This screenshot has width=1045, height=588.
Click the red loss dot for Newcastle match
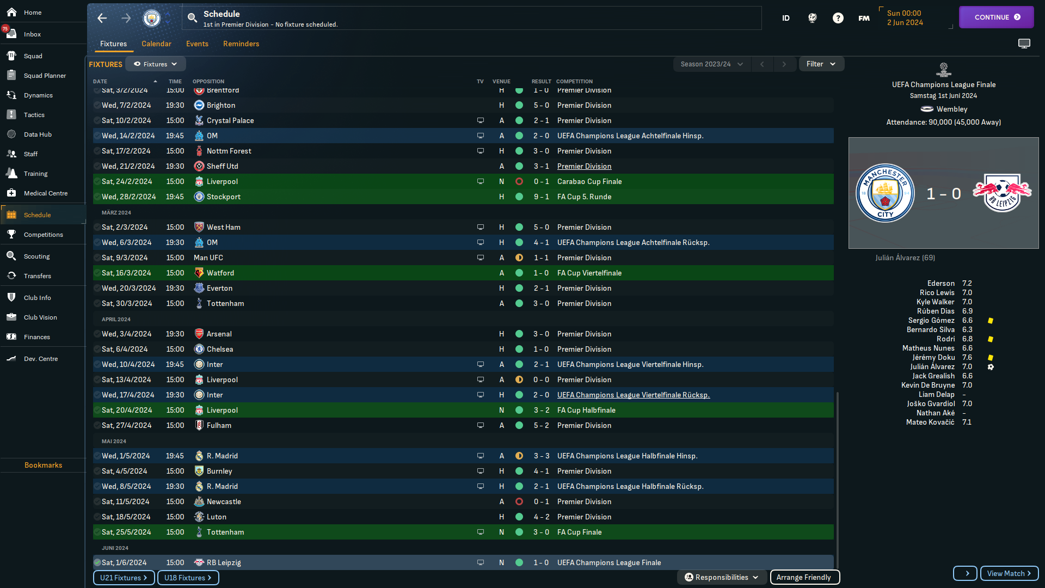(519, 501)
